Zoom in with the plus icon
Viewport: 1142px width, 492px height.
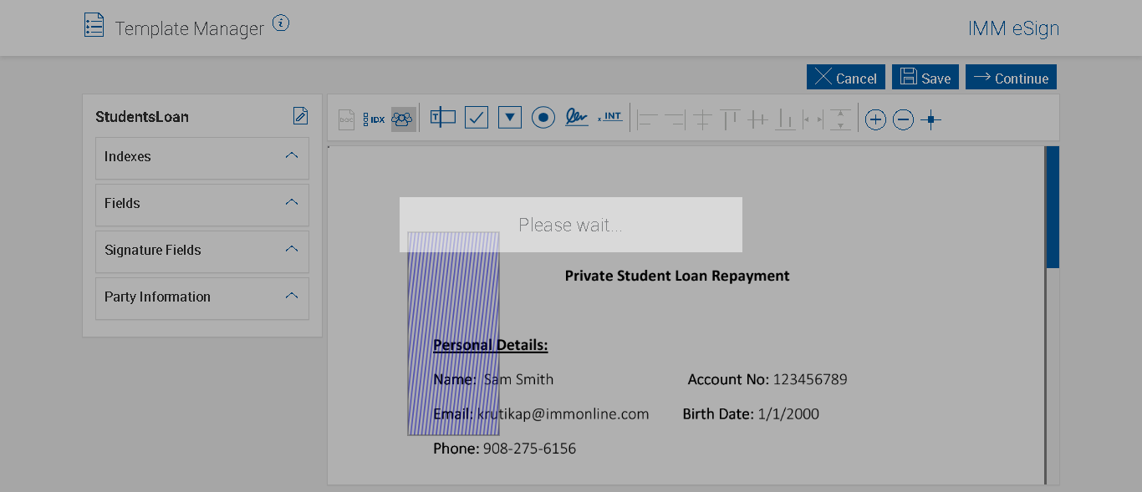tap(875, 120)
